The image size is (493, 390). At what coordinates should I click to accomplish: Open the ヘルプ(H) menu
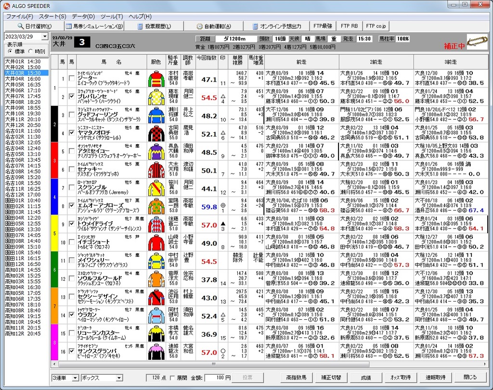pos(140,16)
